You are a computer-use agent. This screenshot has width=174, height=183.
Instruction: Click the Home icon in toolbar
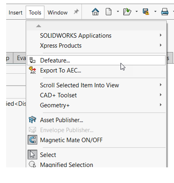[x=95, y=12]
